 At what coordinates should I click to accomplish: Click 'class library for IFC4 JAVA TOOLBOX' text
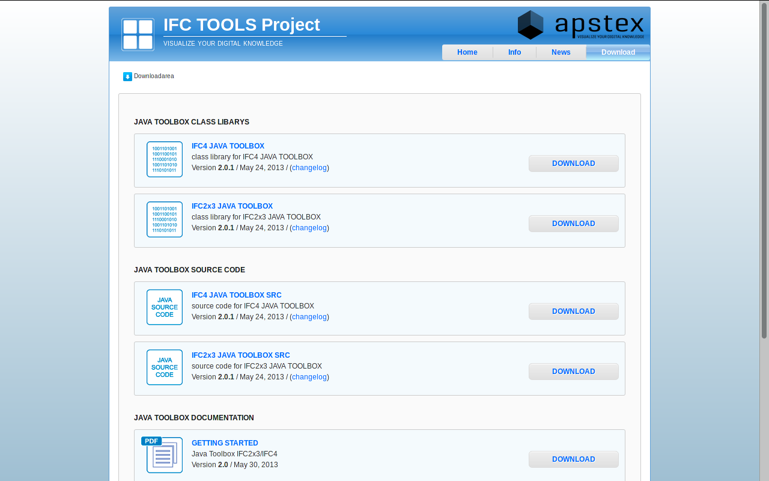coord(252,157)
